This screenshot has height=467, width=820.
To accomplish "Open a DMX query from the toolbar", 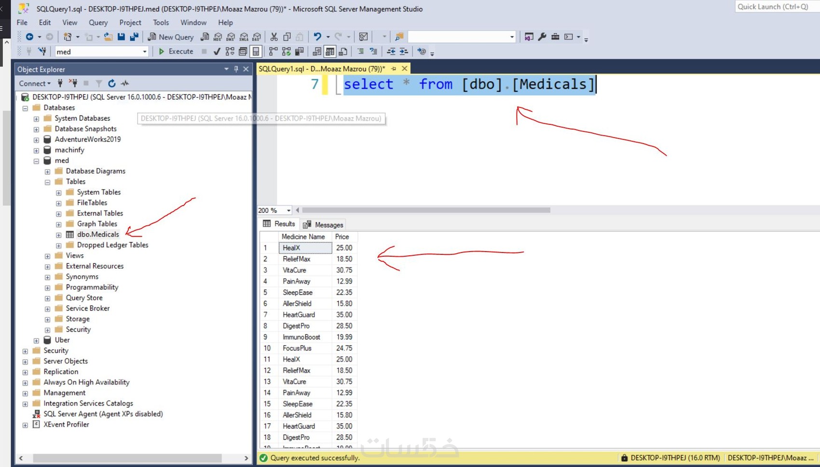I will tap(231, 37).
